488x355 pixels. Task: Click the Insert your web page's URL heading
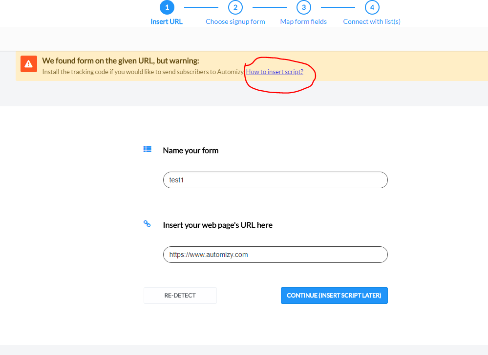click(x=217, y=225)
